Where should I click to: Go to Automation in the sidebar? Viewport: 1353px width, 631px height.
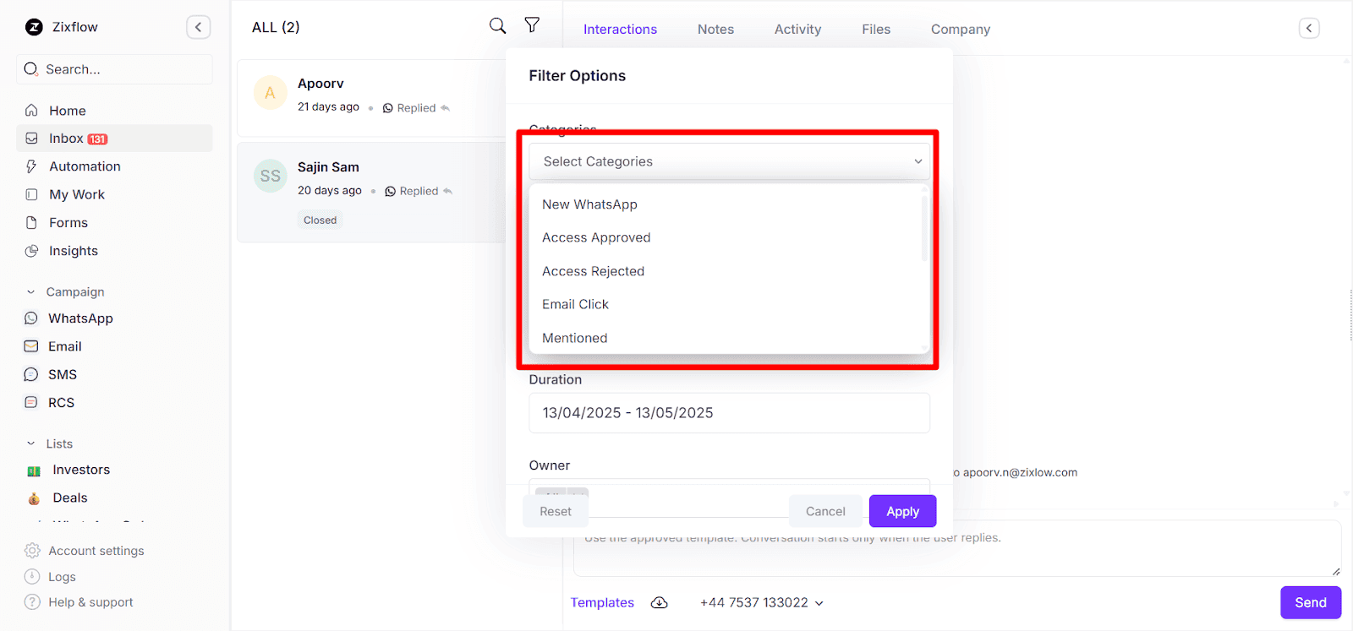point(85,166)
